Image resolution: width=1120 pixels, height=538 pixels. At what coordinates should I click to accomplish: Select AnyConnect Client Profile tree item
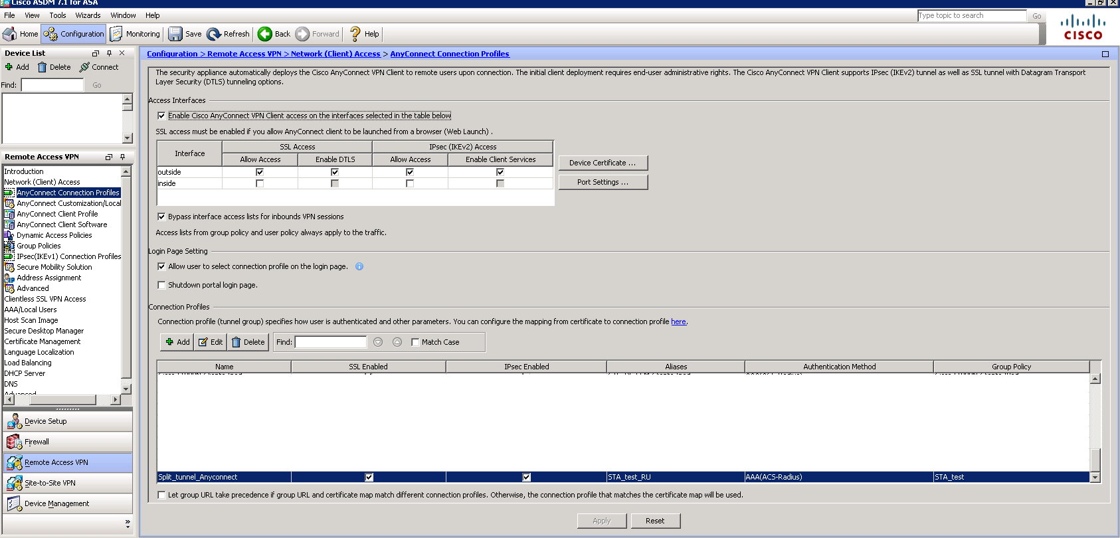(x=57, y=214)
